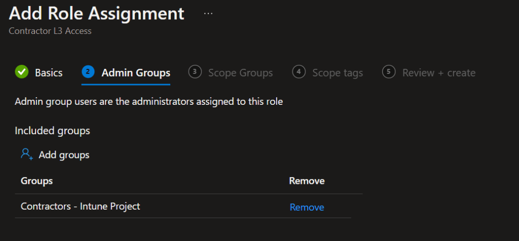Viewport: 519px width, 241px height.
Task: Go back to the Basics tab
Action: 49,73
